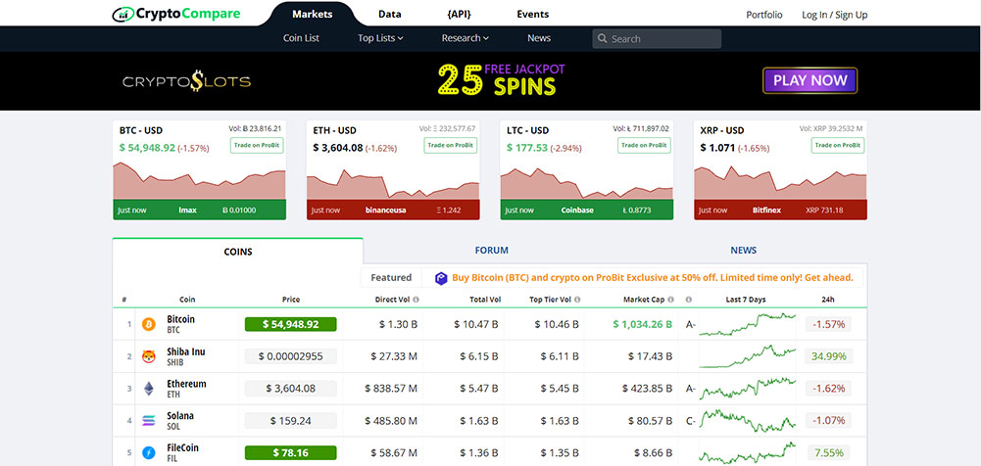The width and height of the screenshot is (981, 466).
Task: Click the Solana 7-day sparkline chart
Action: (x=748, y=419)
